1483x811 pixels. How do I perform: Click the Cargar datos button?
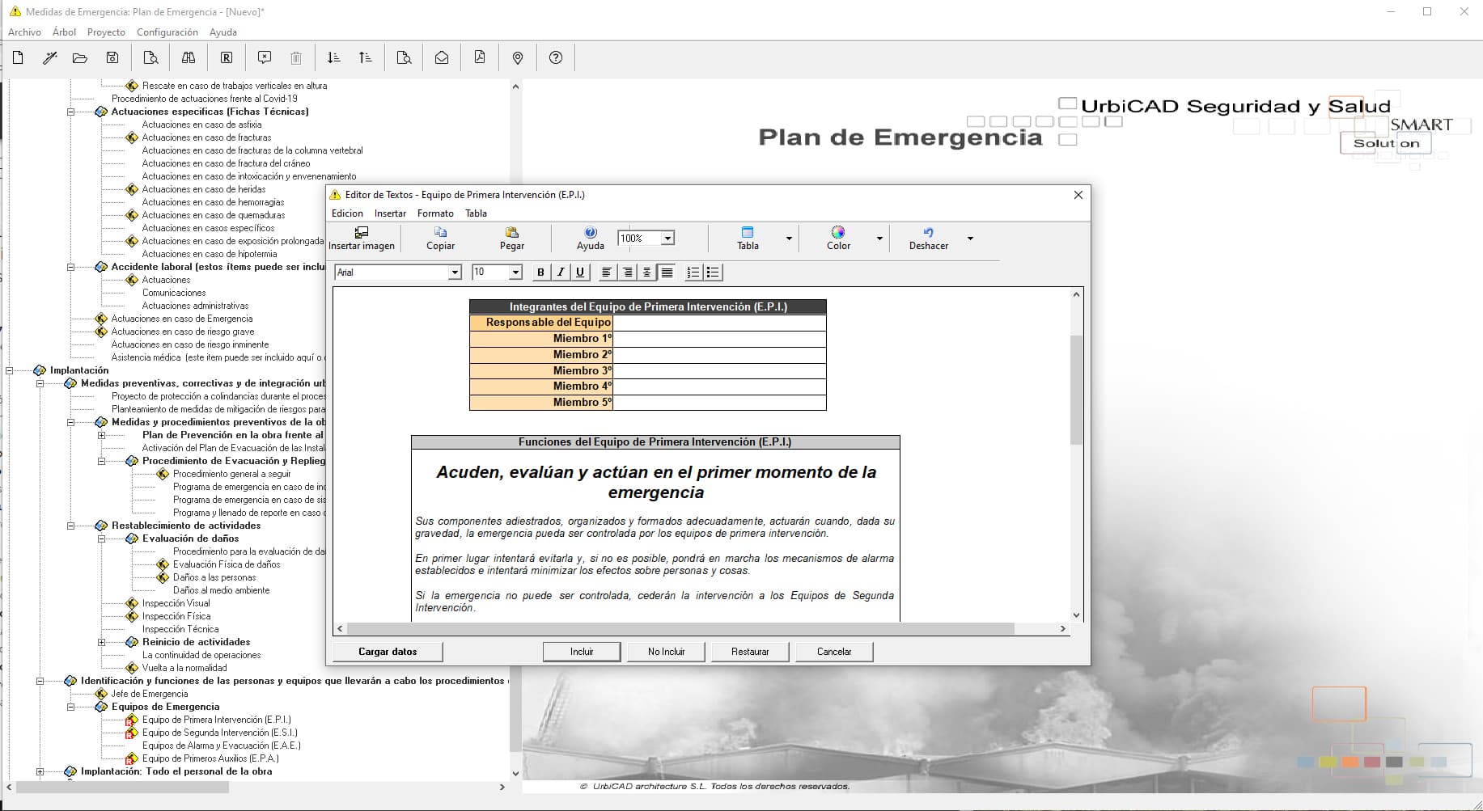388,652
